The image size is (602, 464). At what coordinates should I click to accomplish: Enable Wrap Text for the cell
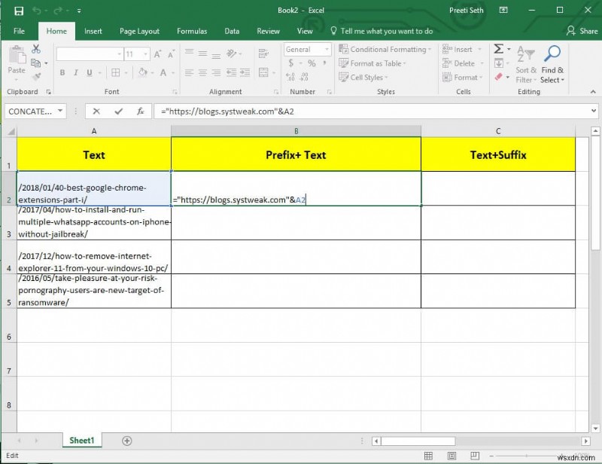tap(263, 53)
